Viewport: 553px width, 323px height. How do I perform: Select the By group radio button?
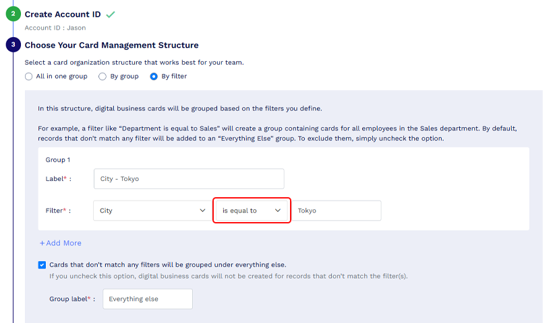tap(103, 76)
